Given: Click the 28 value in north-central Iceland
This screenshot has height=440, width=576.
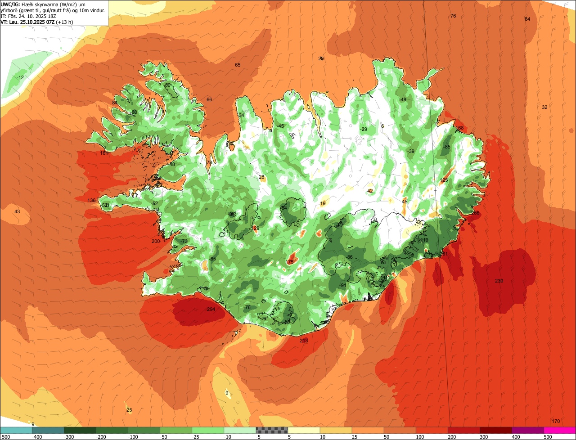Looking at the screenshot, I should 261,177.
